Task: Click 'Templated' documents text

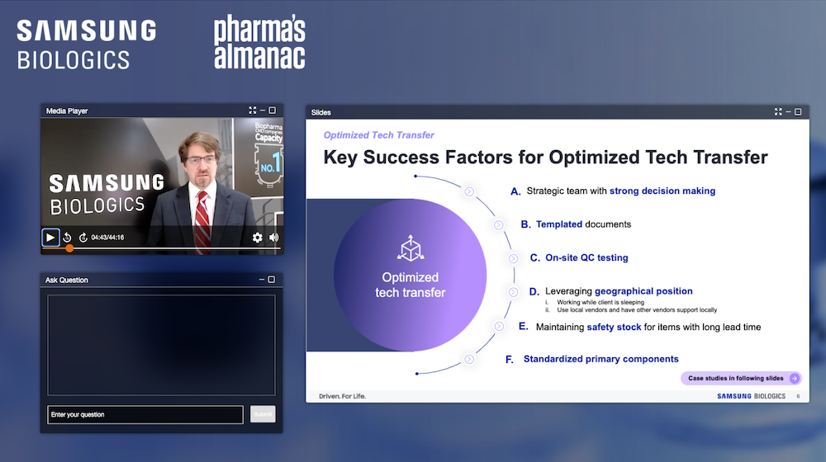Action: (x=559, y=224)
